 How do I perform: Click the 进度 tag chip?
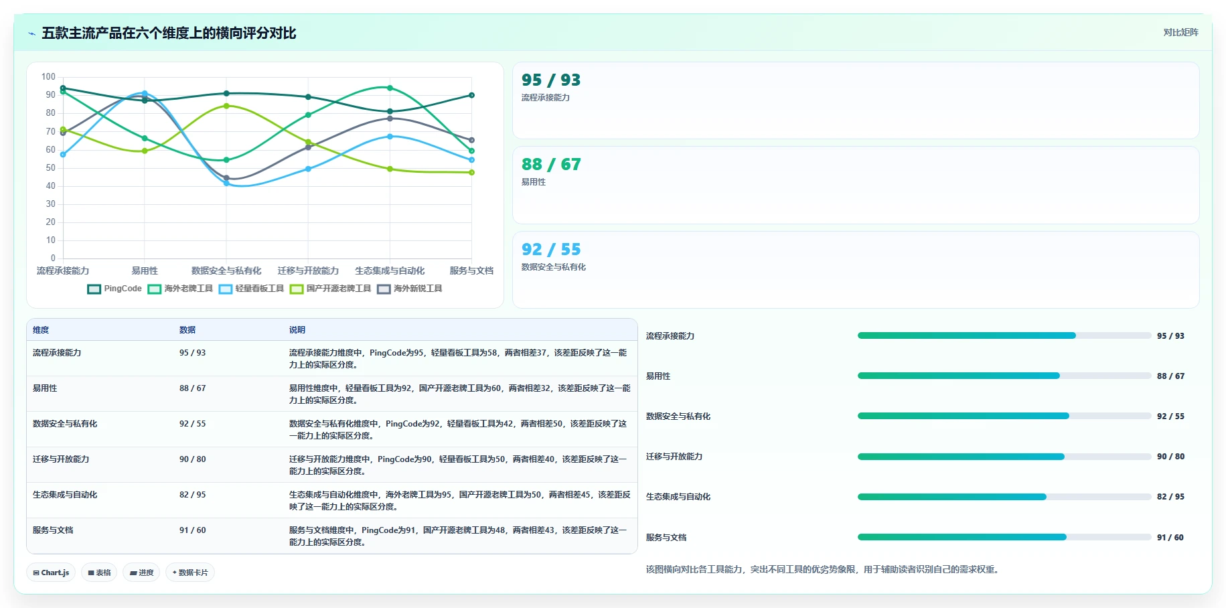point(141,573)
